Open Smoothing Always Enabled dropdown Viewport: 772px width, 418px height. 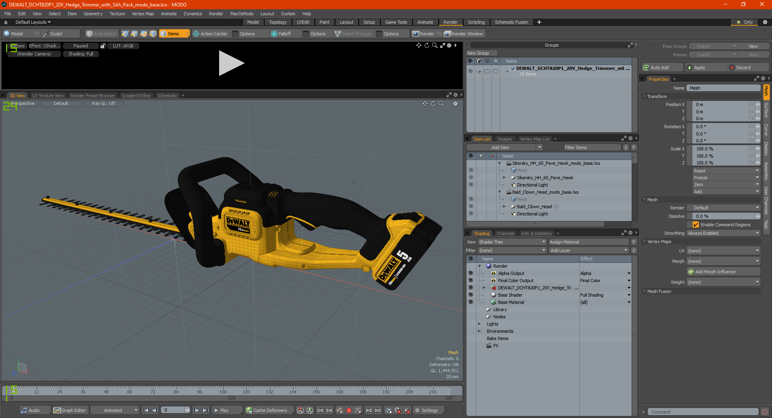pos(723,233)
